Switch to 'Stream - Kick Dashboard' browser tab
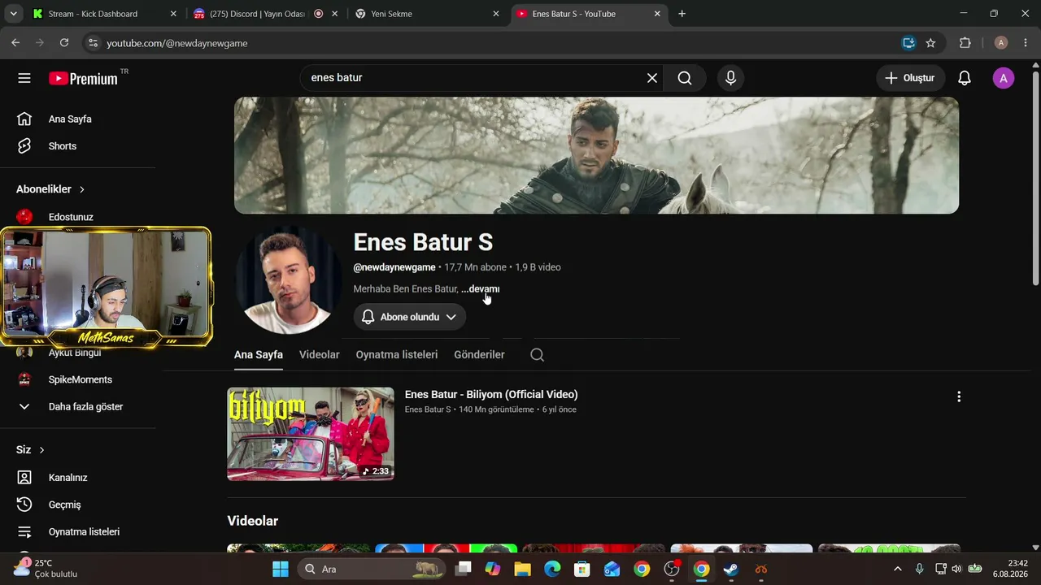 105,14
